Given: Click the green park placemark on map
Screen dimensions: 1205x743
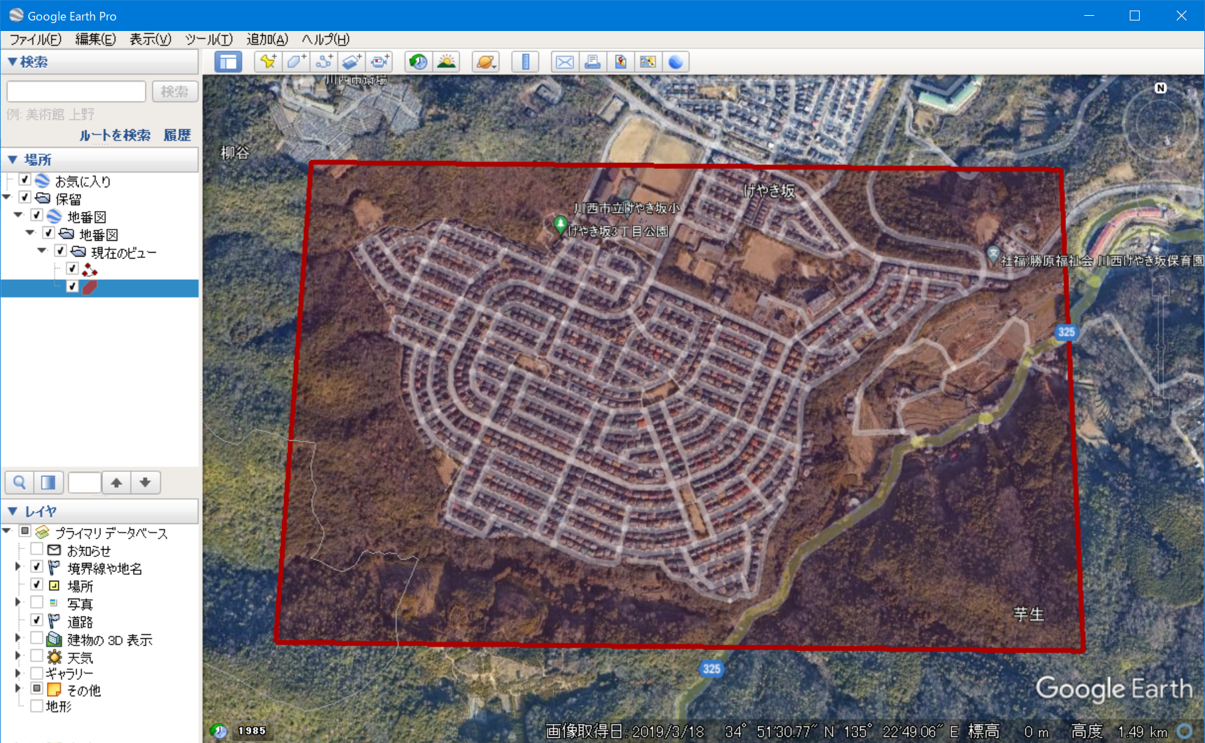Looking at the screenshot, I should click(560, 224).
